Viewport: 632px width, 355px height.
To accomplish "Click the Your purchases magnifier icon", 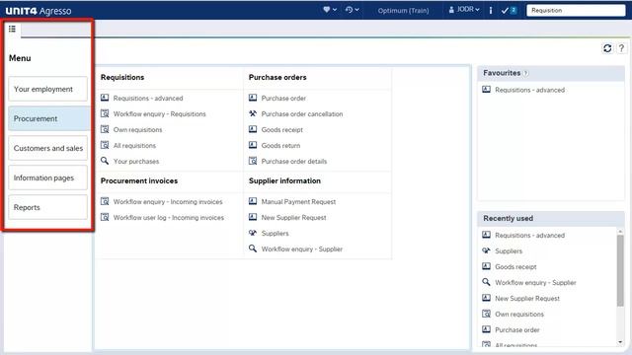I will [x=105, y=161].
